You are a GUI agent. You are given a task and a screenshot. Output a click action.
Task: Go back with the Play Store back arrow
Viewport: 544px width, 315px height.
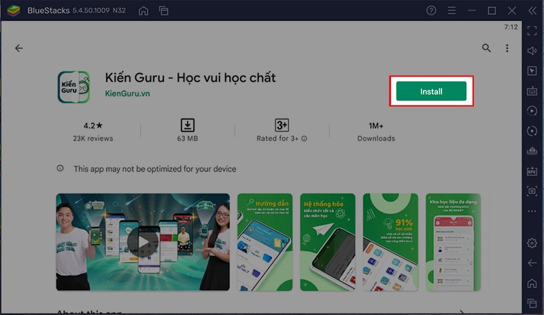[19, 48]
